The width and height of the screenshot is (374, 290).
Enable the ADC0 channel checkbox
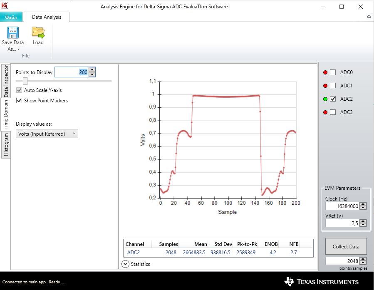(x=333, y=72)
